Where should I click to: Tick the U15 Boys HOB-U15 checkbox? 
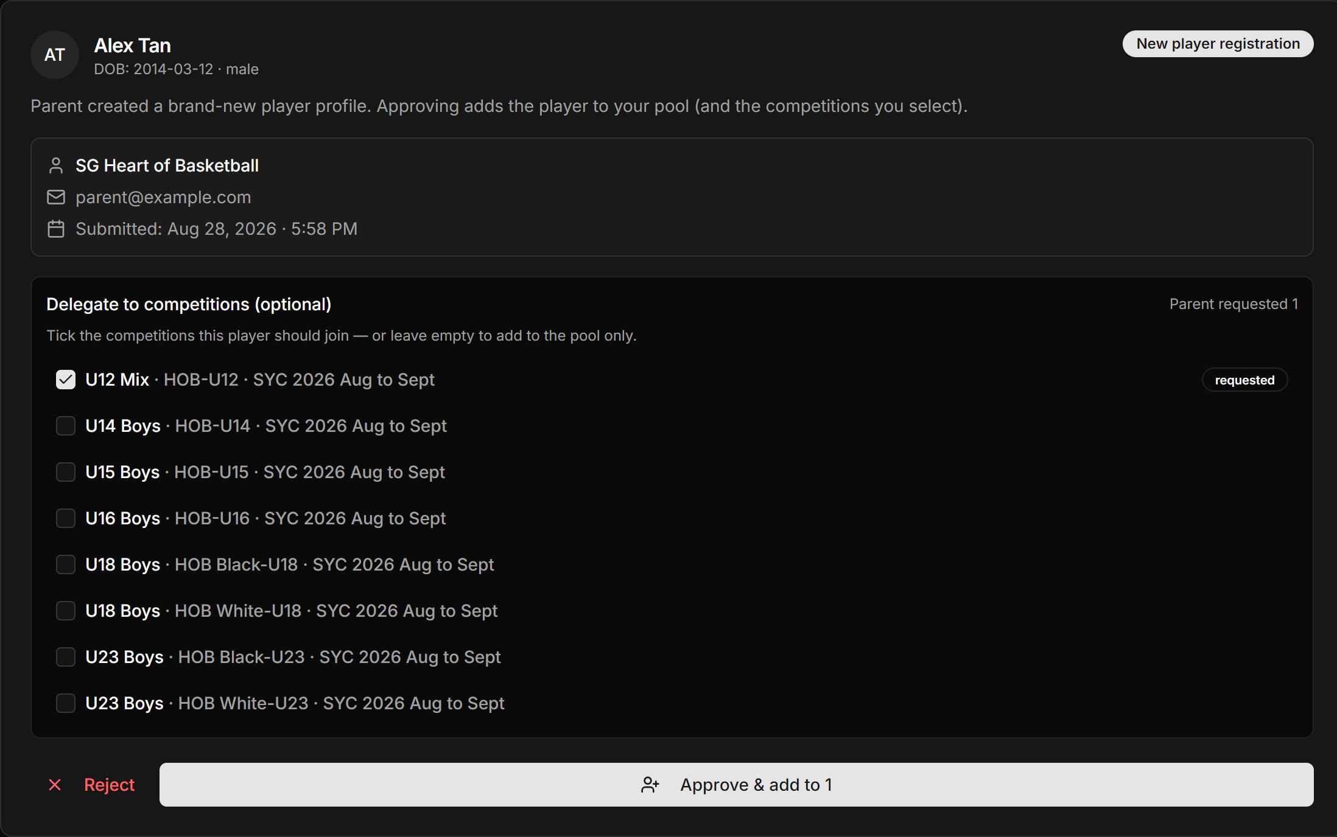(66, 472)
